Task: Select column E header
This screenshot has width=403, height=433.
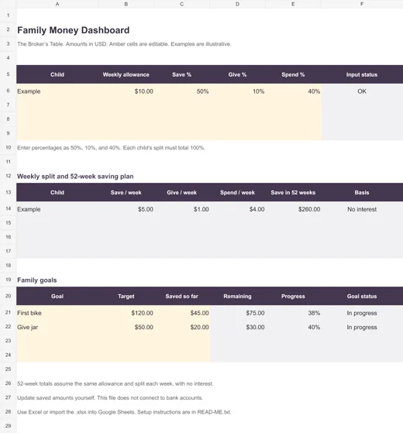Action: click(293, 4)
